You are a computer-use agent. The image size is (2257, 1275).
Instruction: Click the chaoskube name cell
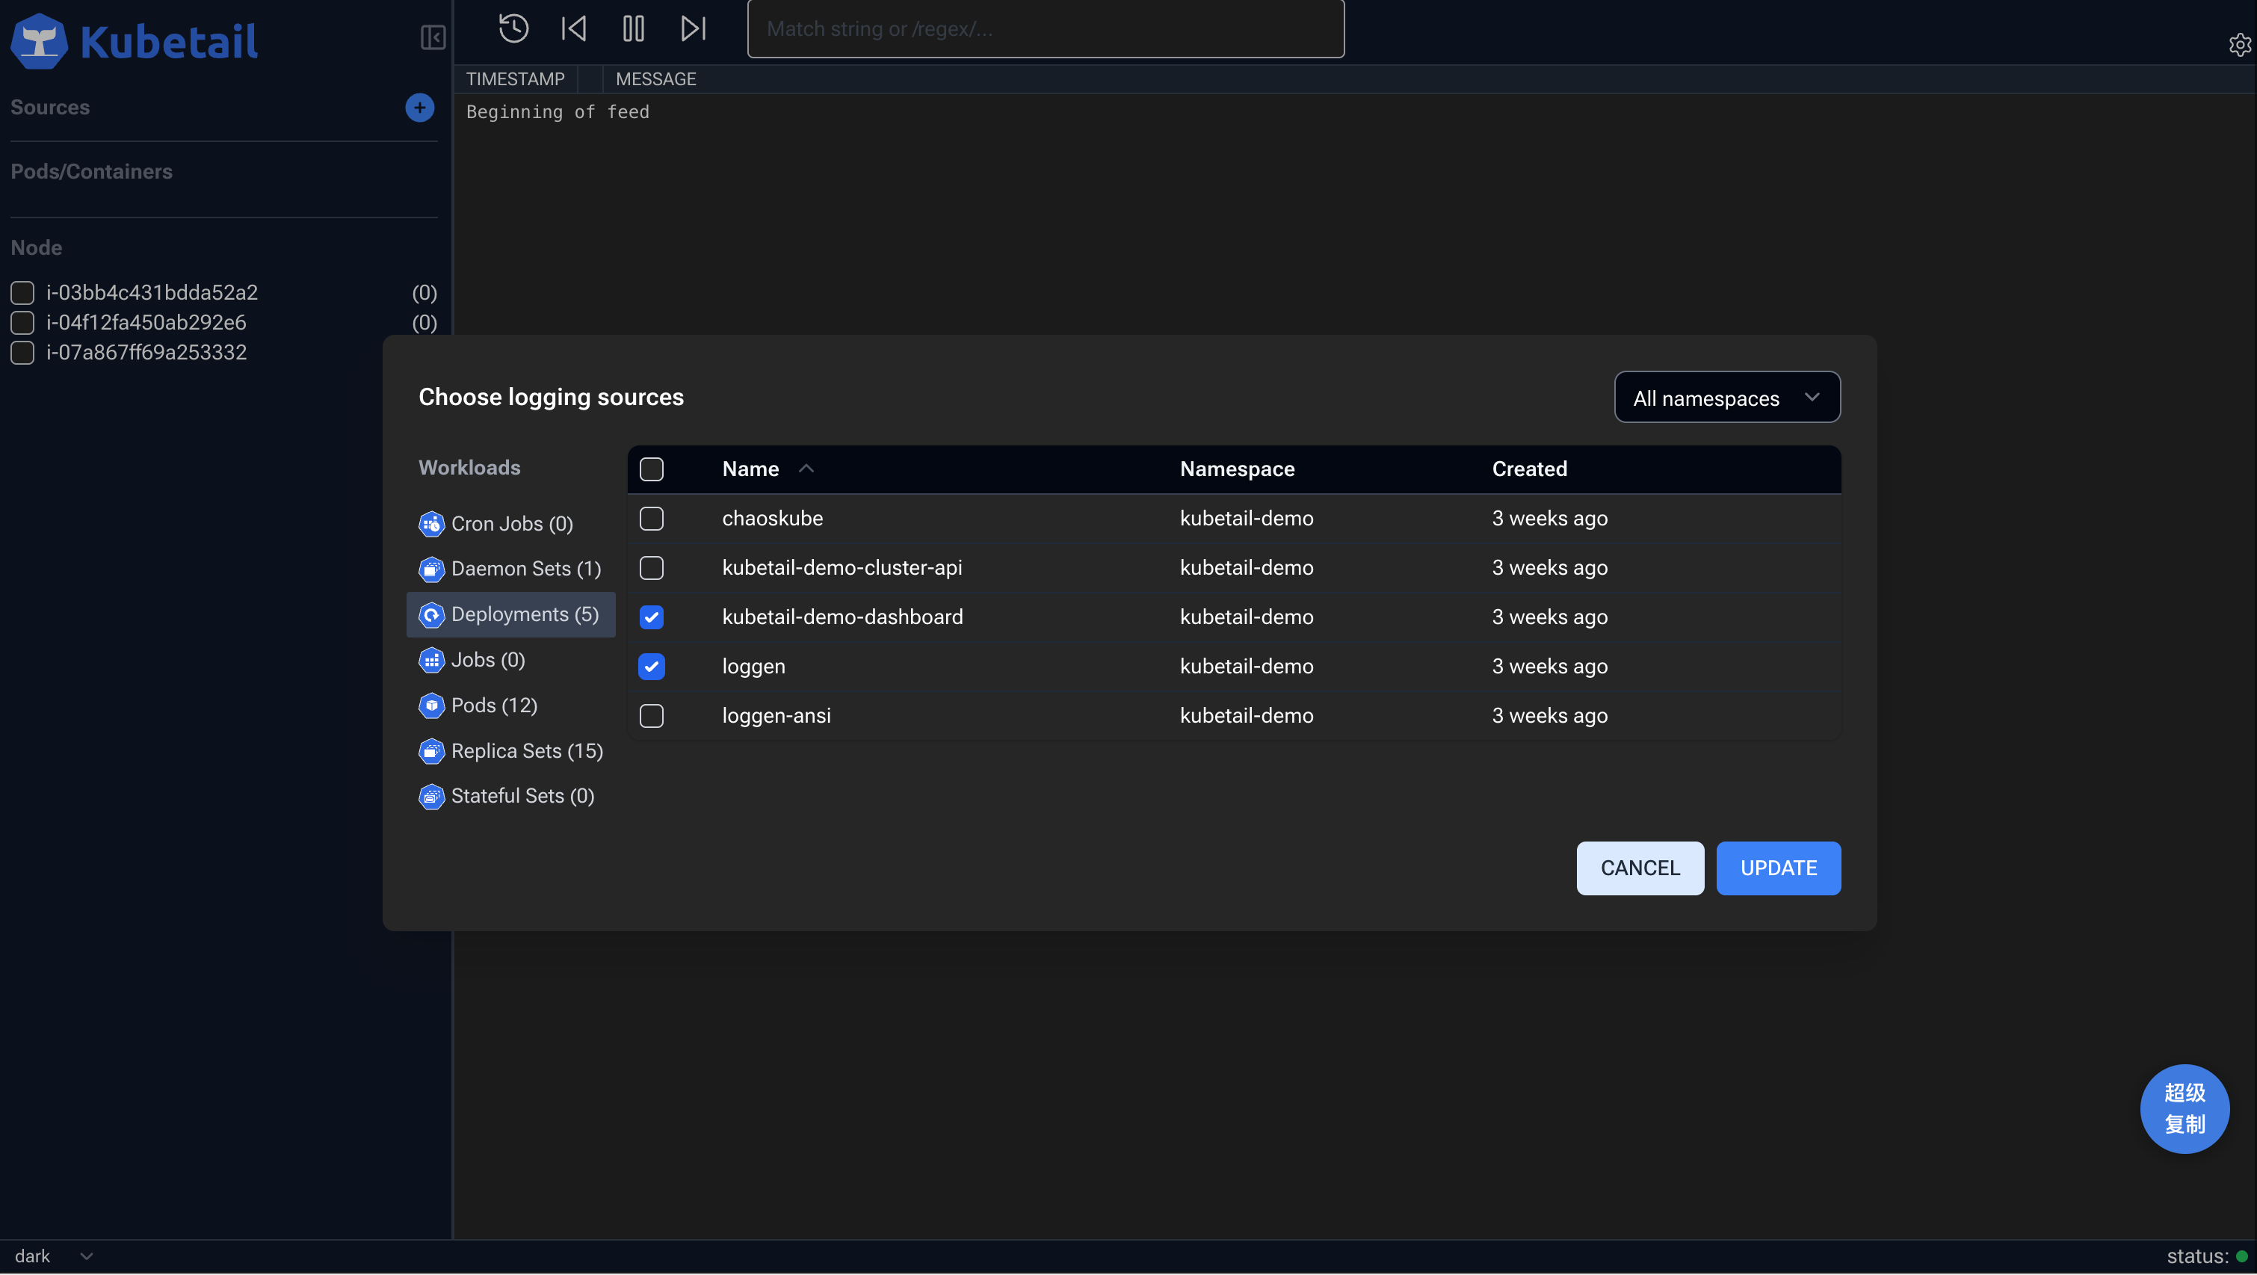[x=772, y=519]
